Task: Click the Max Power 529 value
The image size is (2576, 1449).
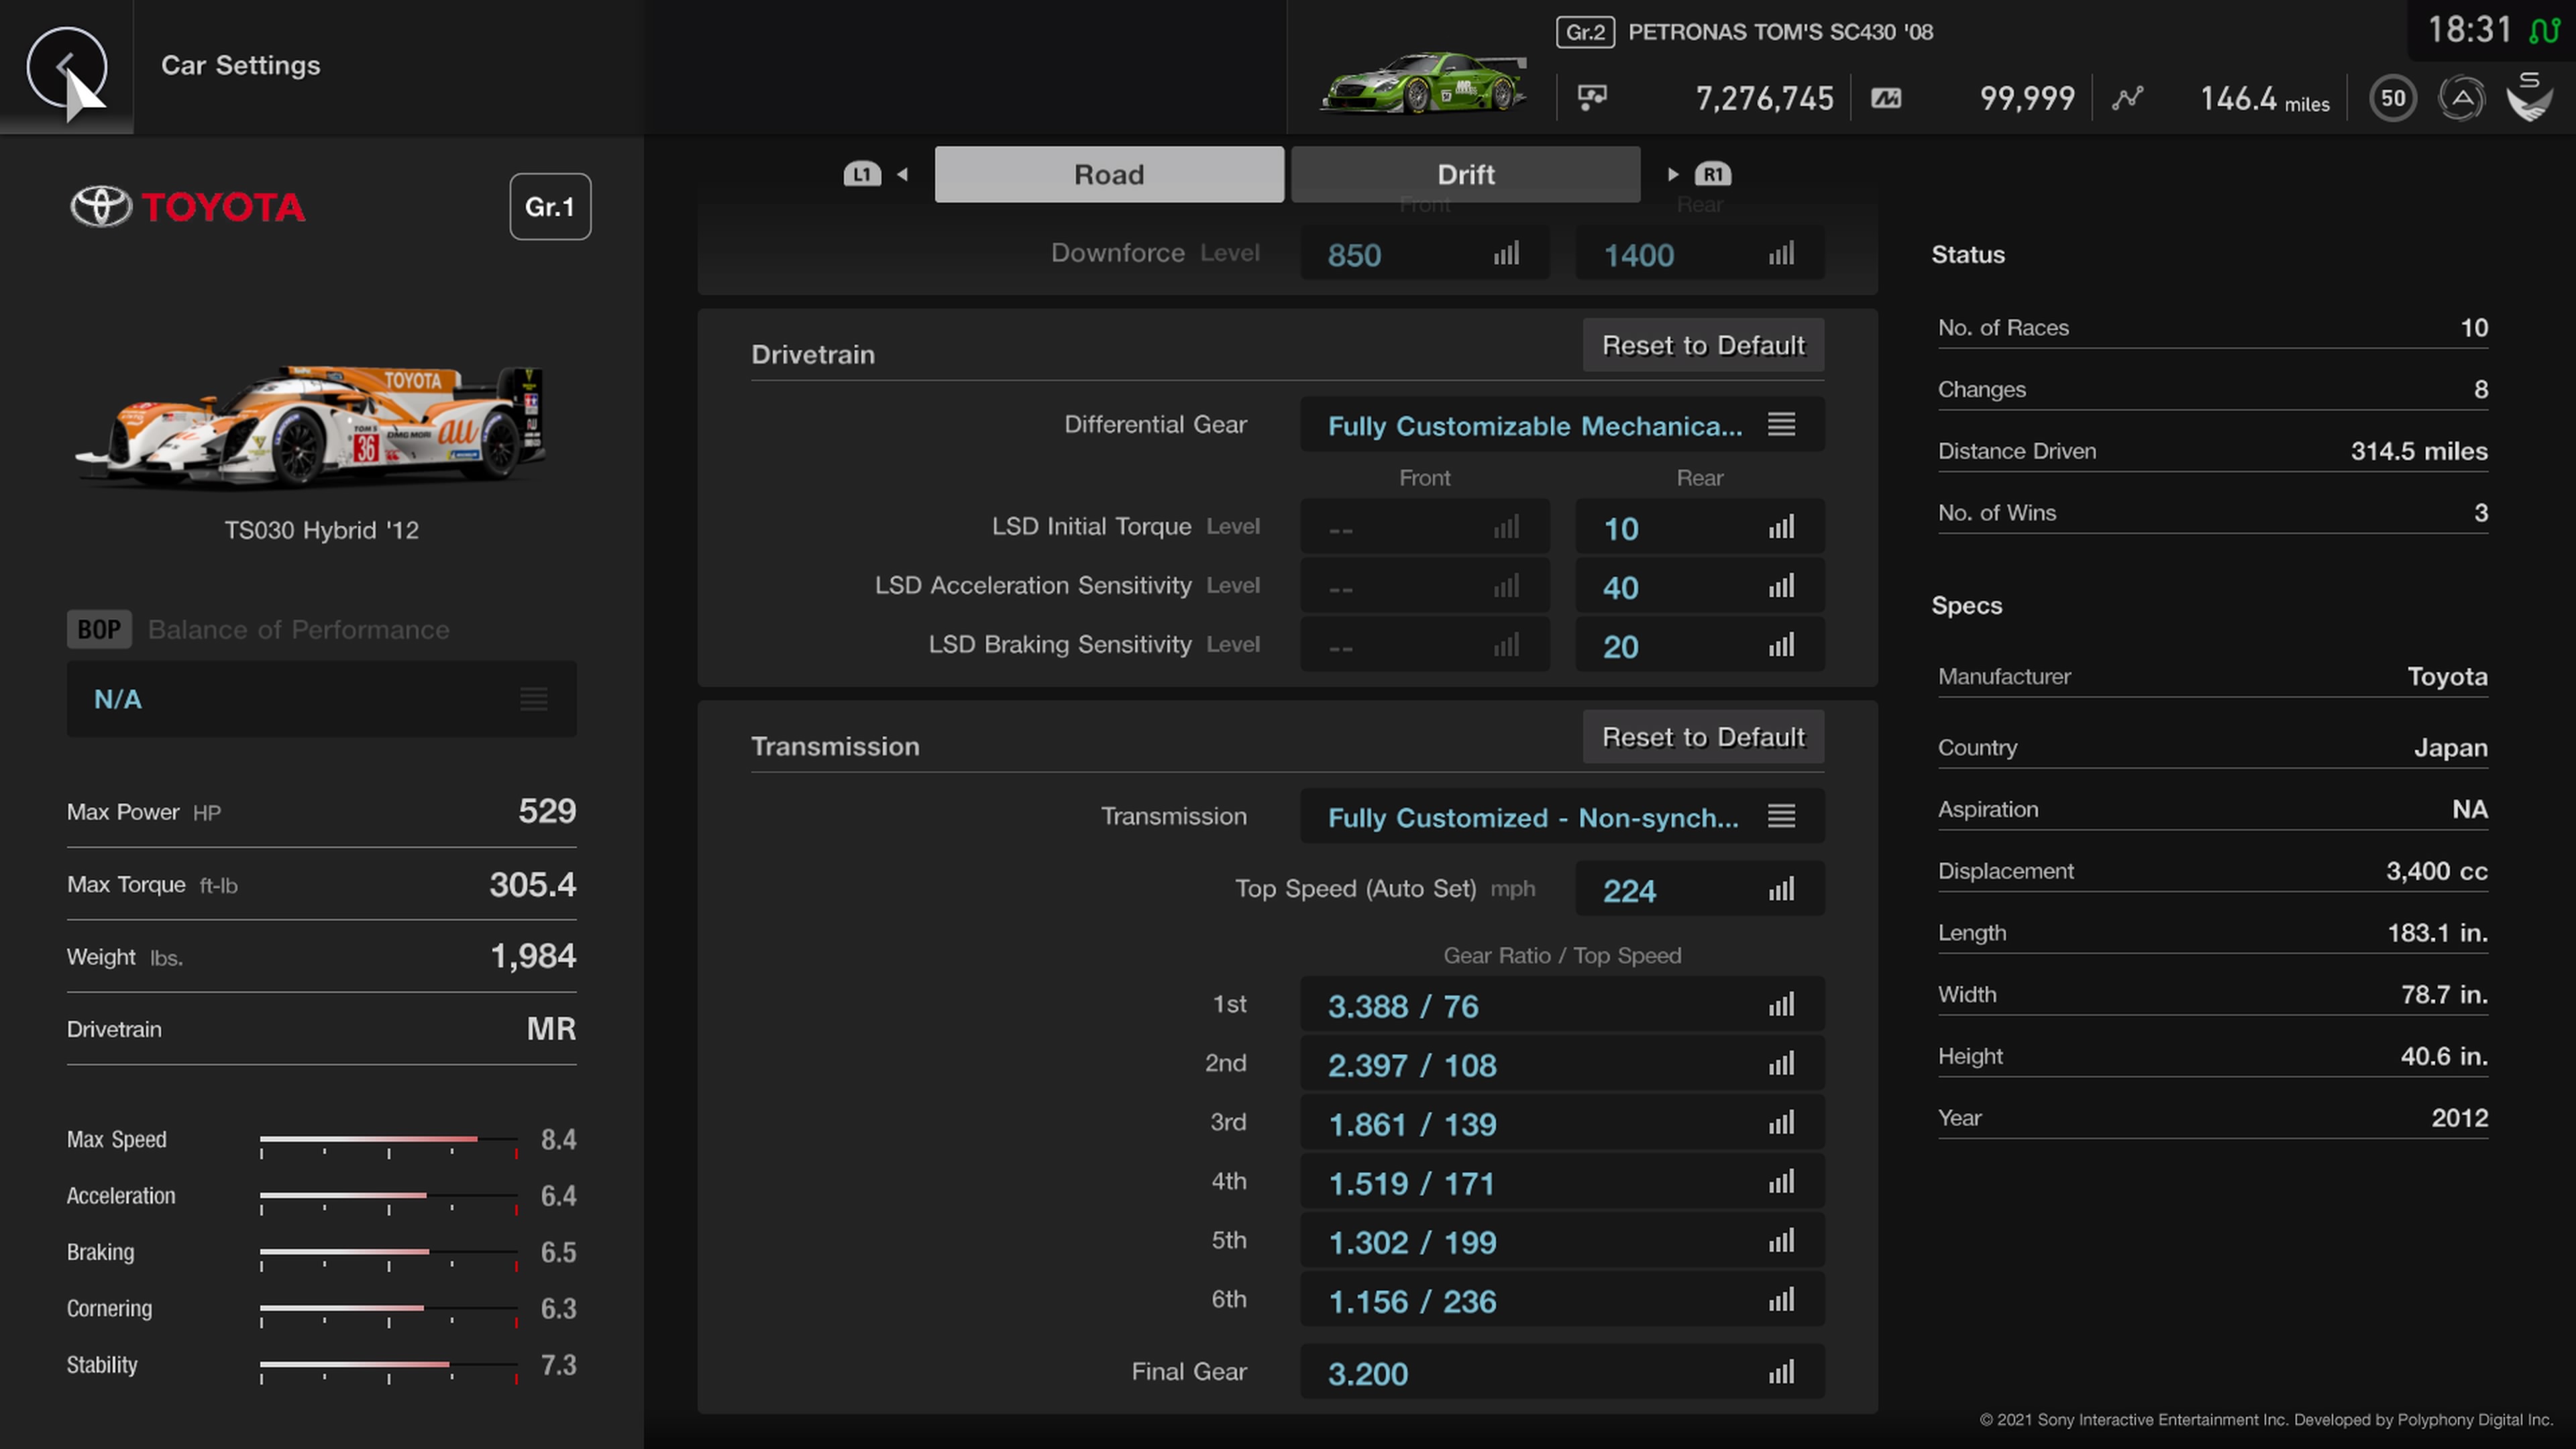Action: [547, 811]
